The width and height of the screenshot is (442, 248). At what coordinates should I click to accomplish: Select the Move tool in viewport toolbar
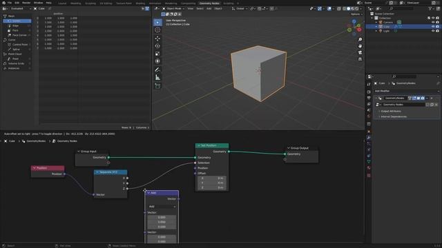(x=157, y=39)
